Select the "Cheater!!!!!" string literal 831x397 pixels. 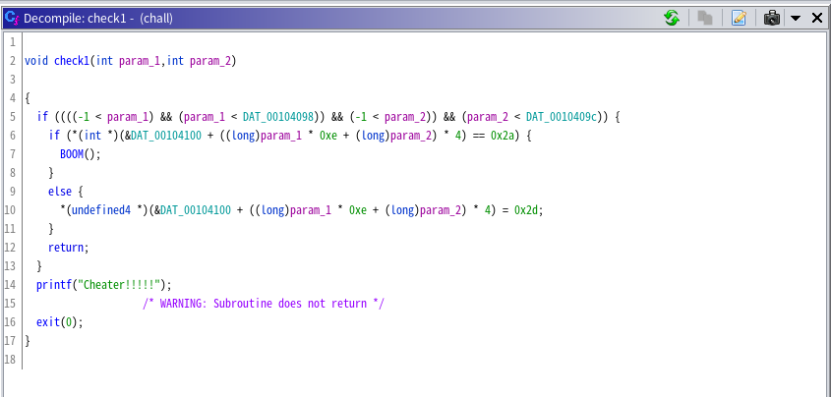tap(119, 285)
